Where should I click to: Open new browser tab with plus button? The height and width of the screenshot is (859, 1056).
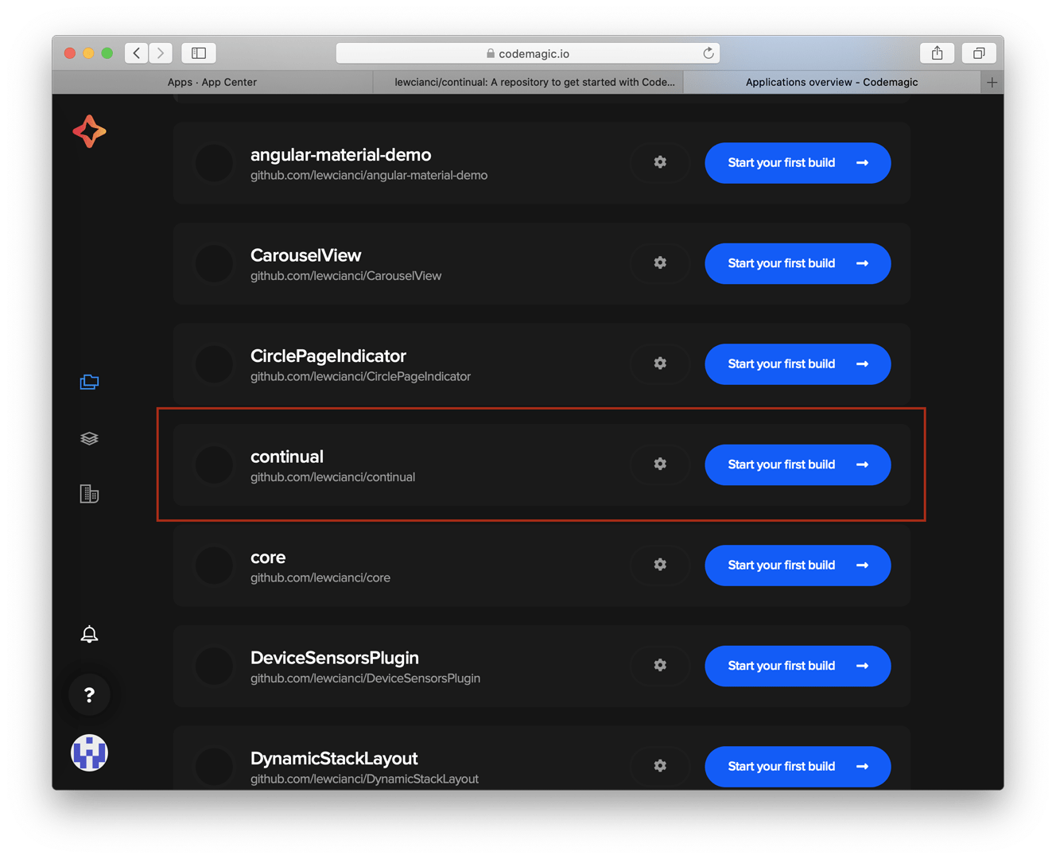coord(992,82)
